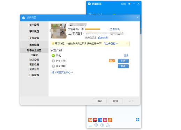Click the gray alert icon beside 登录保护

pyautogui.click(x=53, y=66)
